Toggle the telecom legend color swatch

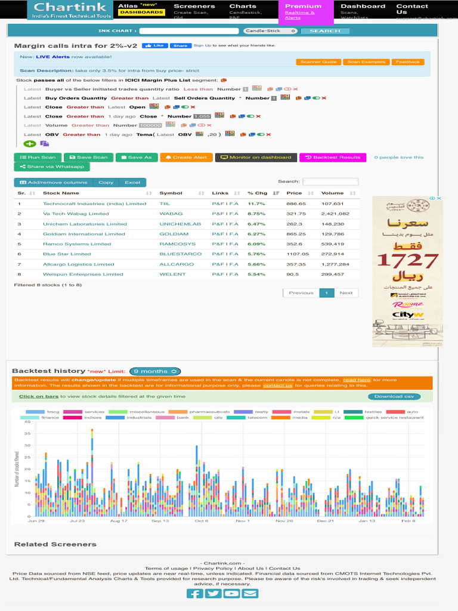pos(236,418)
